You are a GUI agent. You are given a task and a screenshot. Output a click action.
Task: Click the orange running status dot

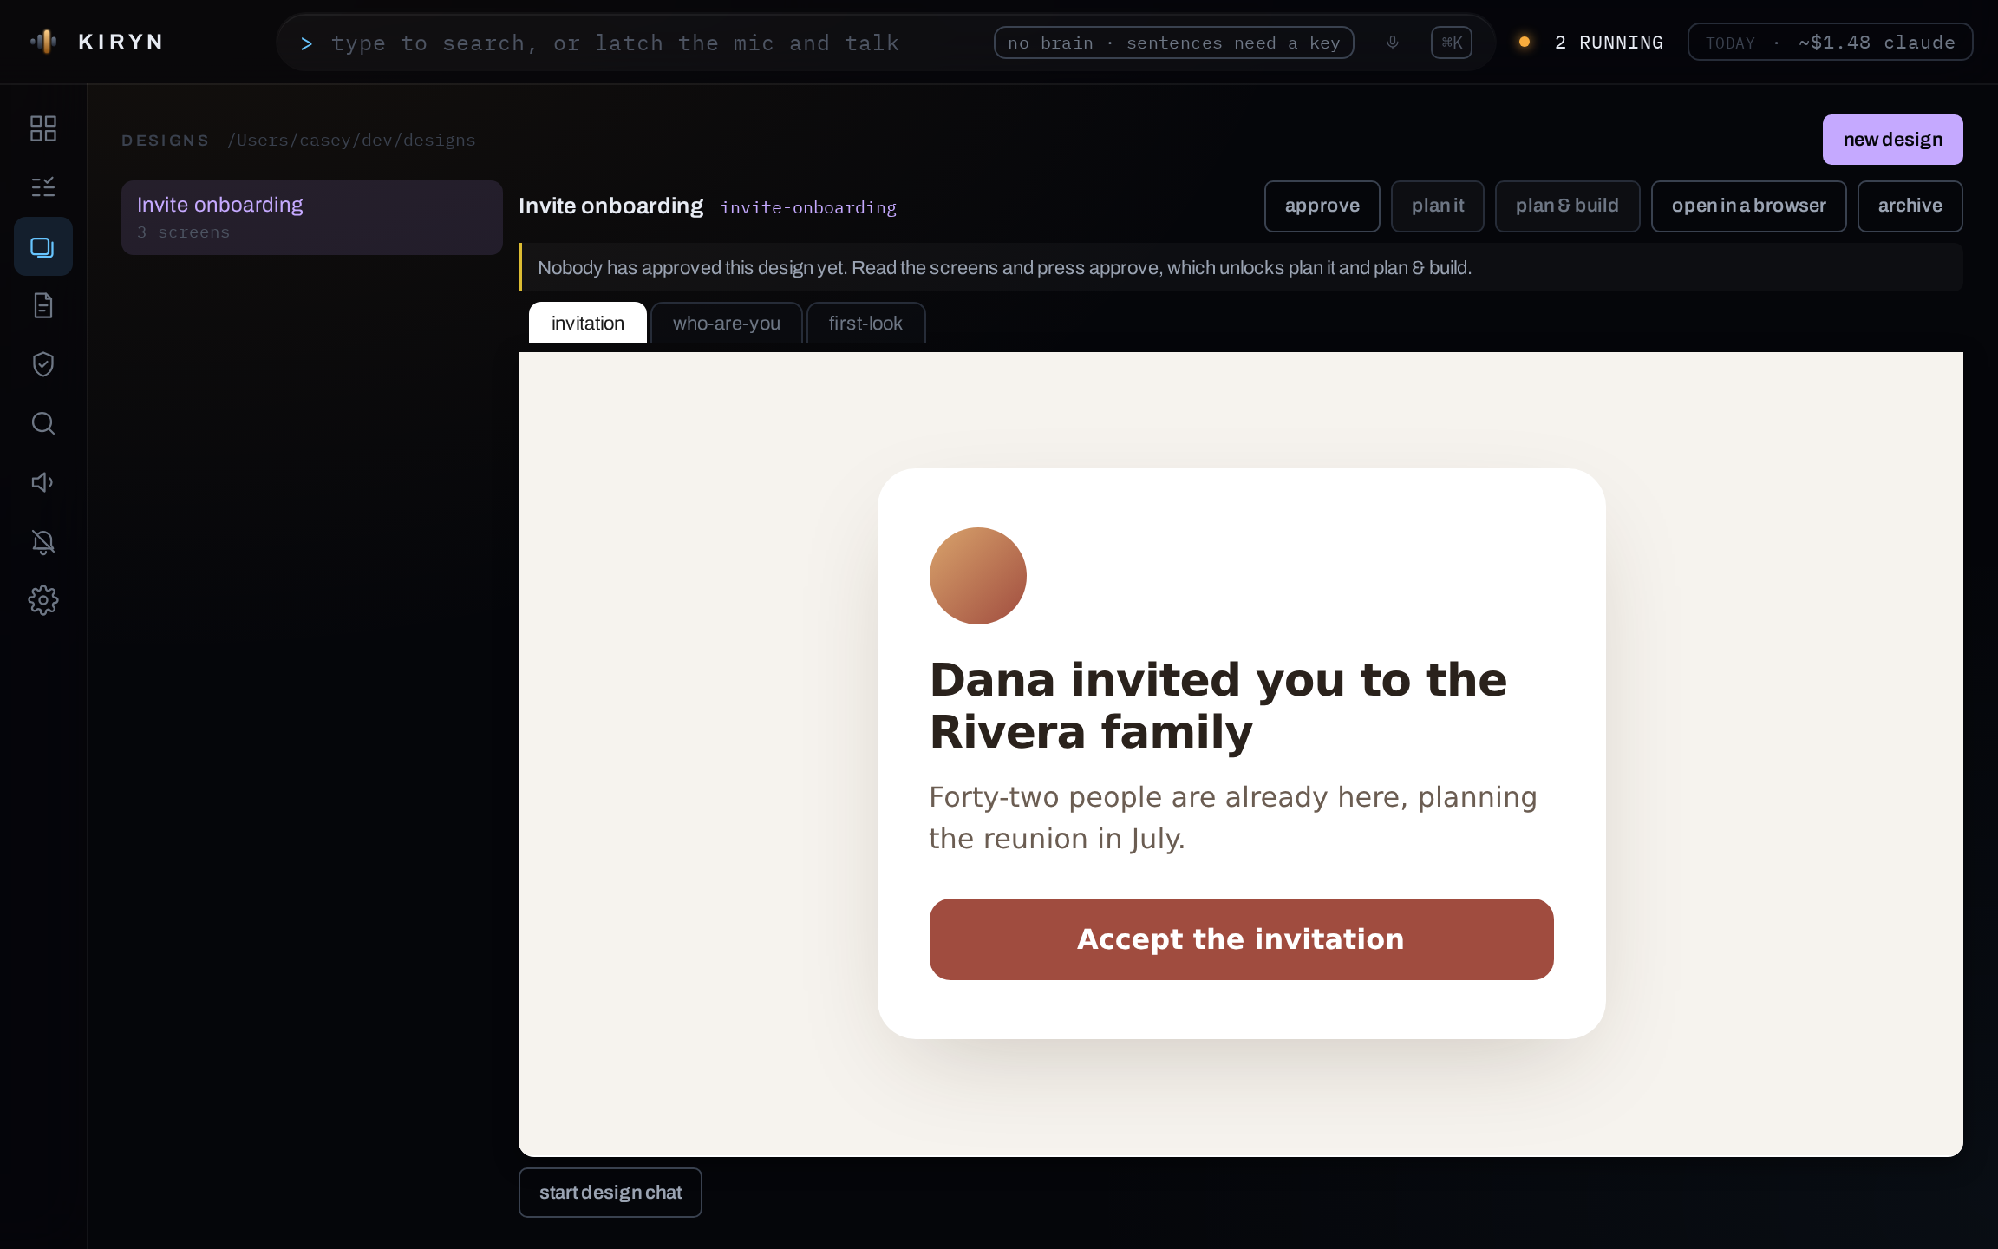pos(1525,42)
